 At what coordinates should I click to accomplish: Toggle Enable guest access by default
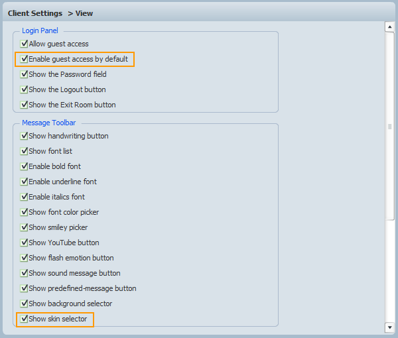(24, 59)
